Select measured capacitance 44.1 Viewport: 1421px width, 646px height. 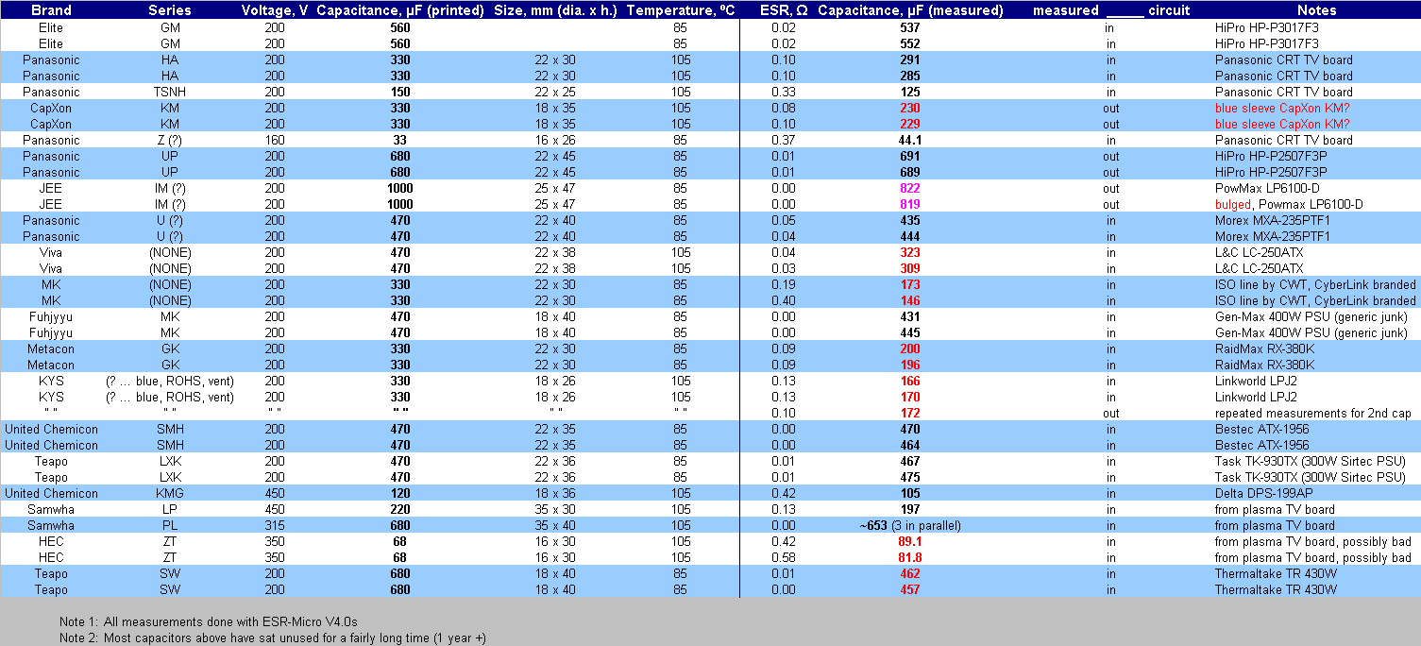click(910, 140)
